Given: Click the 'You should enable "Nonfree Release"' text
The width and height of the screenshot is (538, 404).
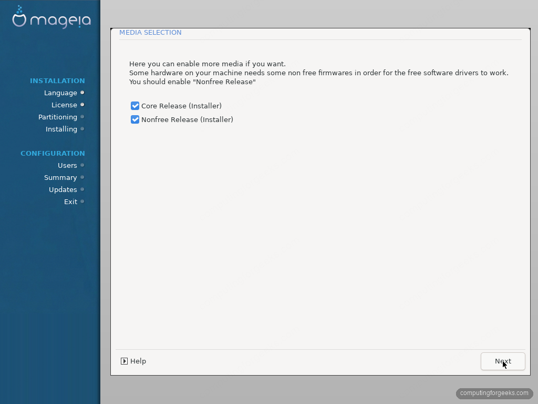Looking at the screenshot, I should [x=192, y=82].
